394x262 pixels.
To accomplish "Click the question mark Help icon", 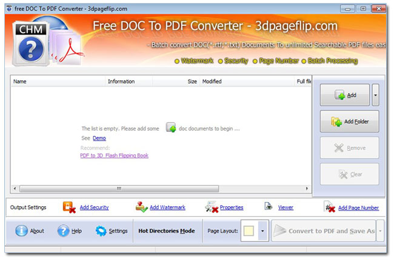I will 63,231.
